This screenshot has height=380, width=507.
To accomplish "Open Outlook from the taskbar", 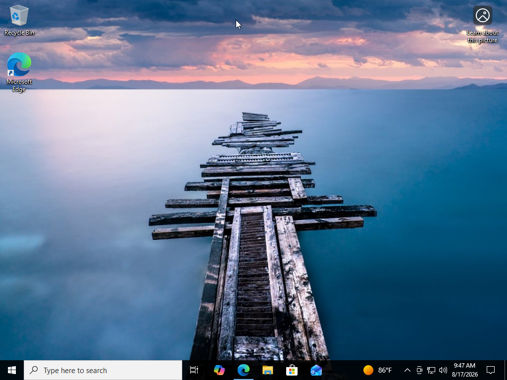I will click(x=316, y=370).
